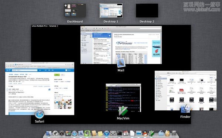Click the "Mail" window label

121,70
